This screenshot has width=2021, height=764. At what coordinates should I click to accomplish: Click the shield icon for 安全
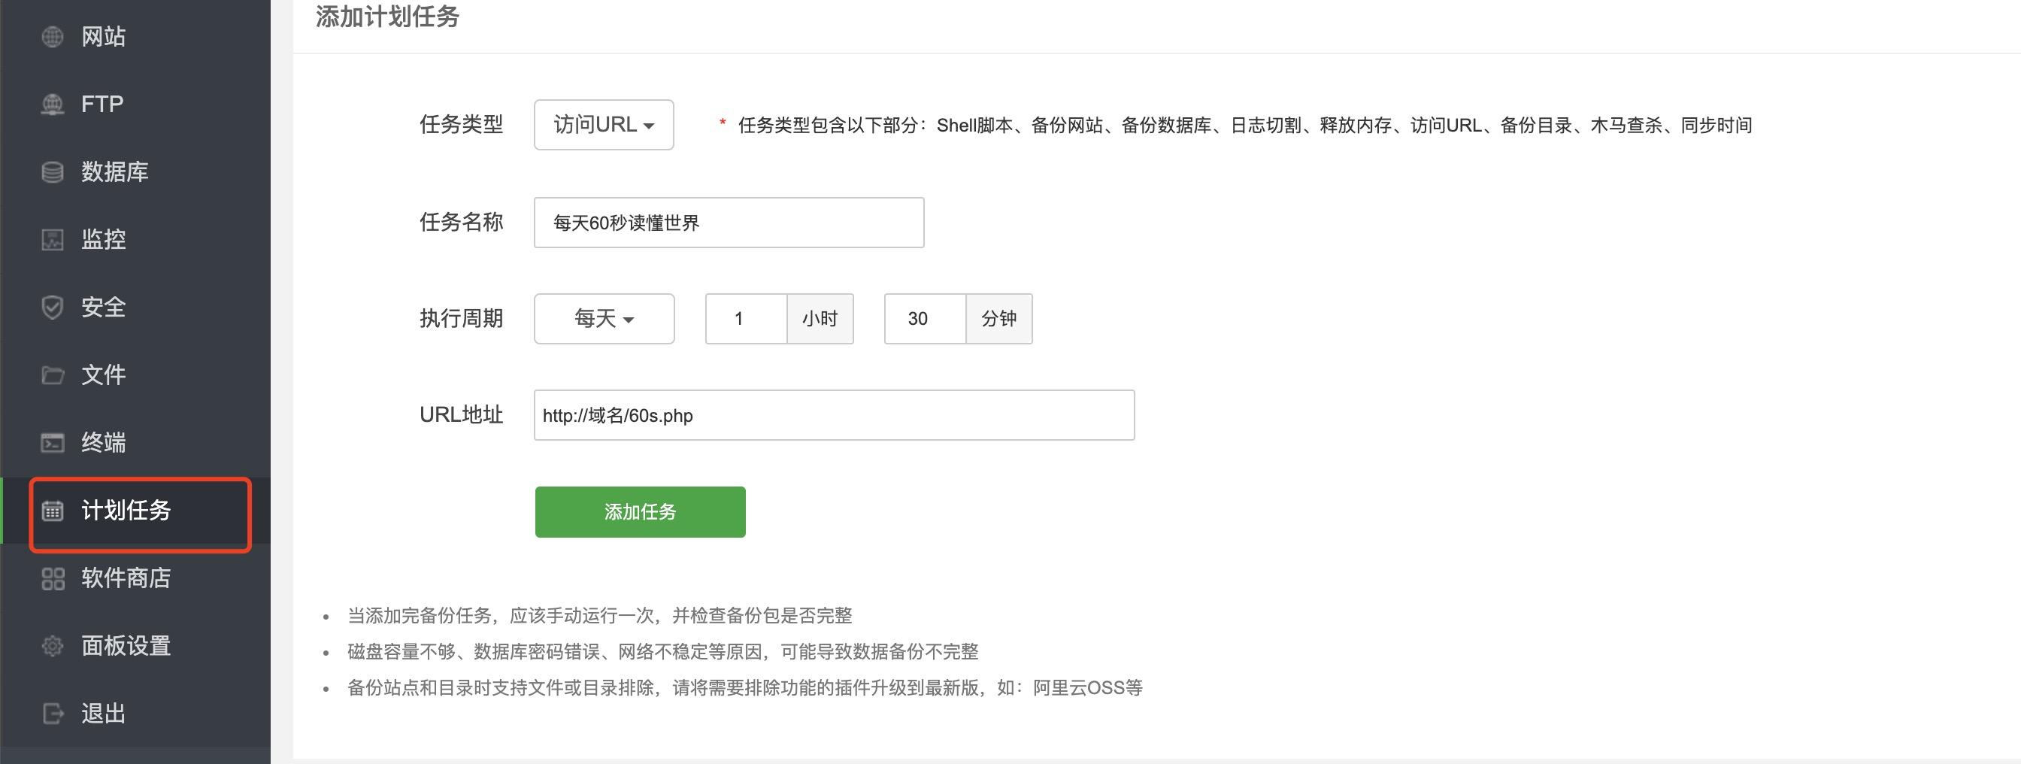click(53, 308)
